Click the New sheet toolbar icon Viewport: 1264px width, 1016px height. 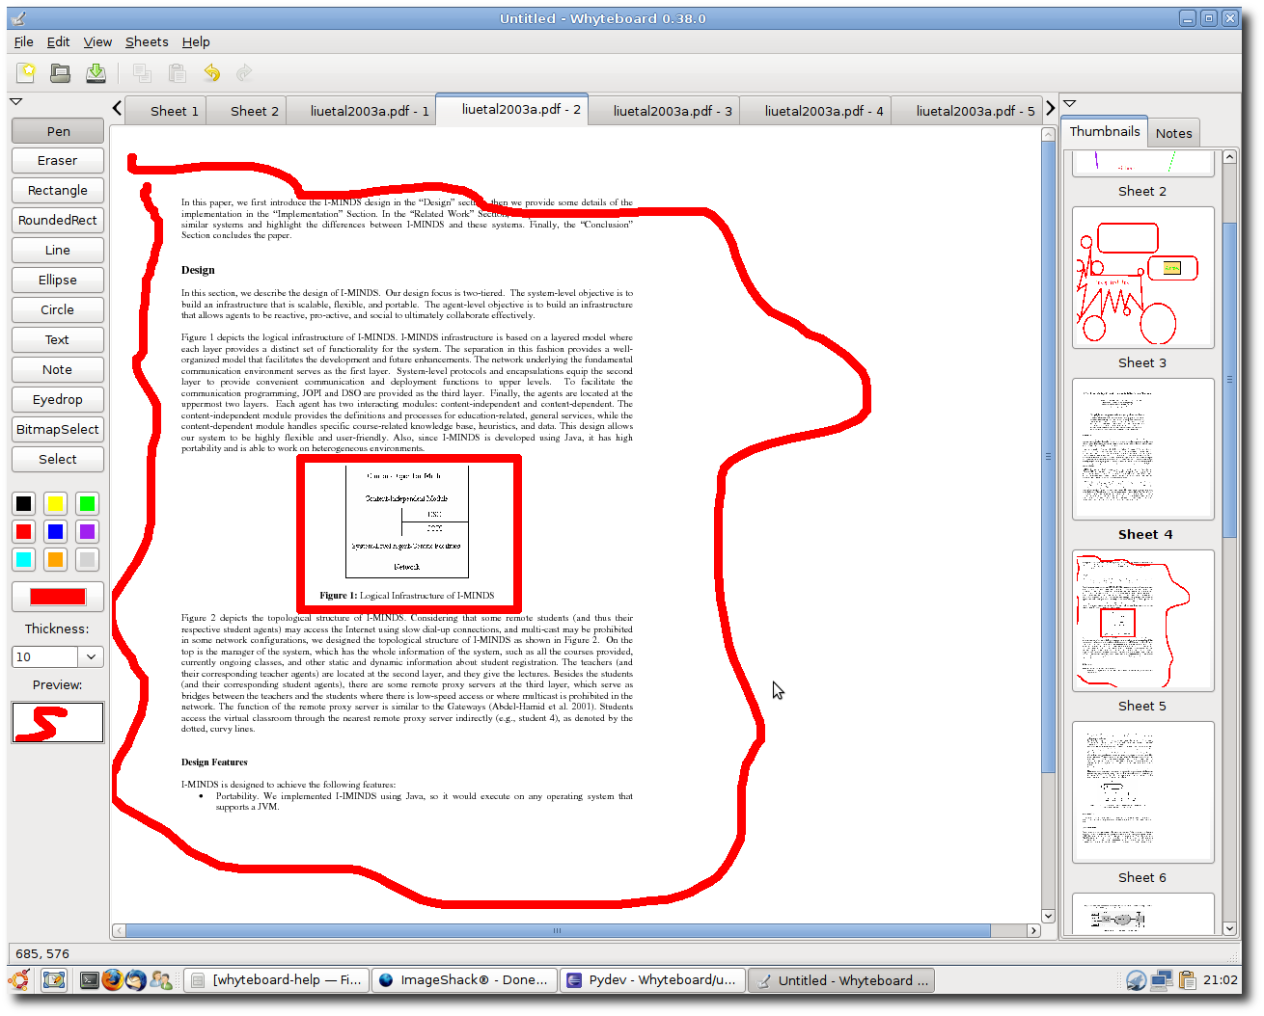[26, 72]
